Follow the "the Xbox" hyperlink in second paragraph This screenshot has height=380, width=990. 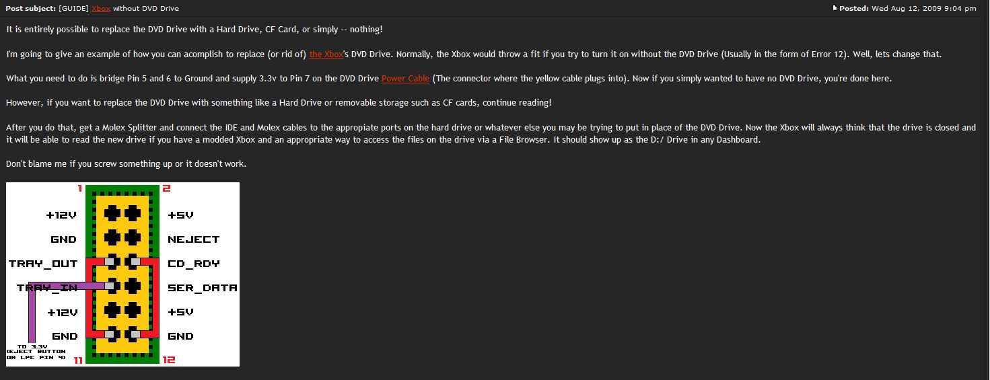[326, 54]
